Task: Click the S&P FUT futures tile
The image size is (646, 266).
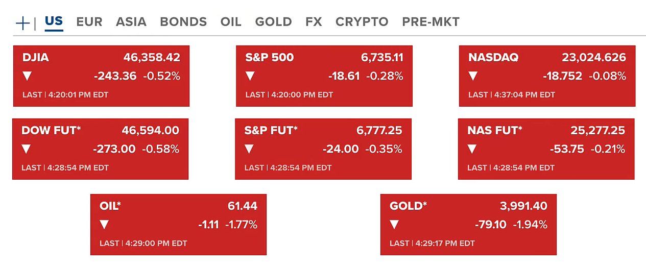Action: point(323,149)
